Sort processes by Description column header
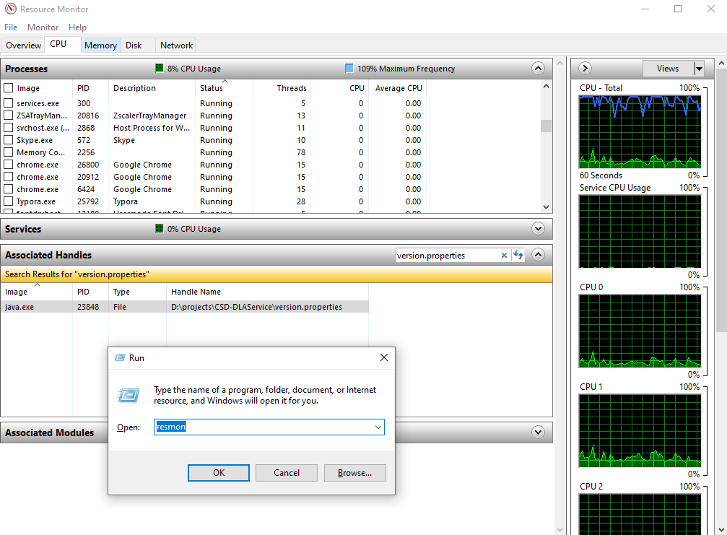Image resolution: width=727 pixels, height=535 pixels. [x=152, y=88]
